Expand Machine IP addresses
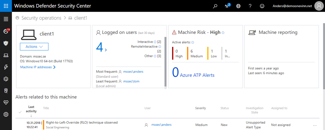 (x=38, y=67)
